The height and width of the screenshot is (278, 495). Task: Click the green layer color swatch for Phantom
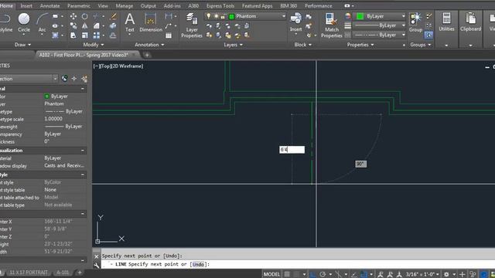tap(231, 16)
